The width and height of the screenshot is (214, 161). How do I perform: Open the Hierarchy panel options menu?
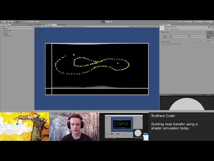click(33, 25)
